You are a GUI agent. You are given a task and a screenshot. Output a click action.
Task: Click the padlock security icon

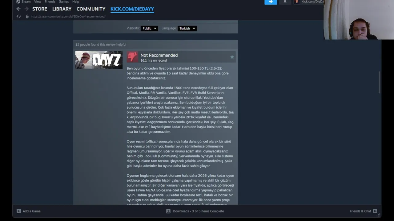tap(27, 16)
